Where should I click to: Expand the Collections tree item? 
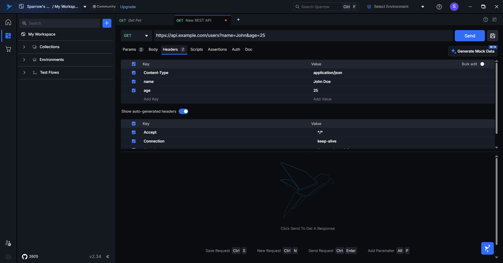tap(24, 47)
